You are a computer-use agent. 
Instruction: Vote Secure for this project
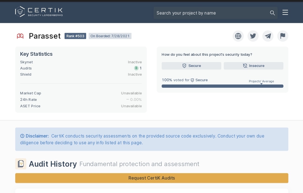pyautogui.click(x=191, y=66)
